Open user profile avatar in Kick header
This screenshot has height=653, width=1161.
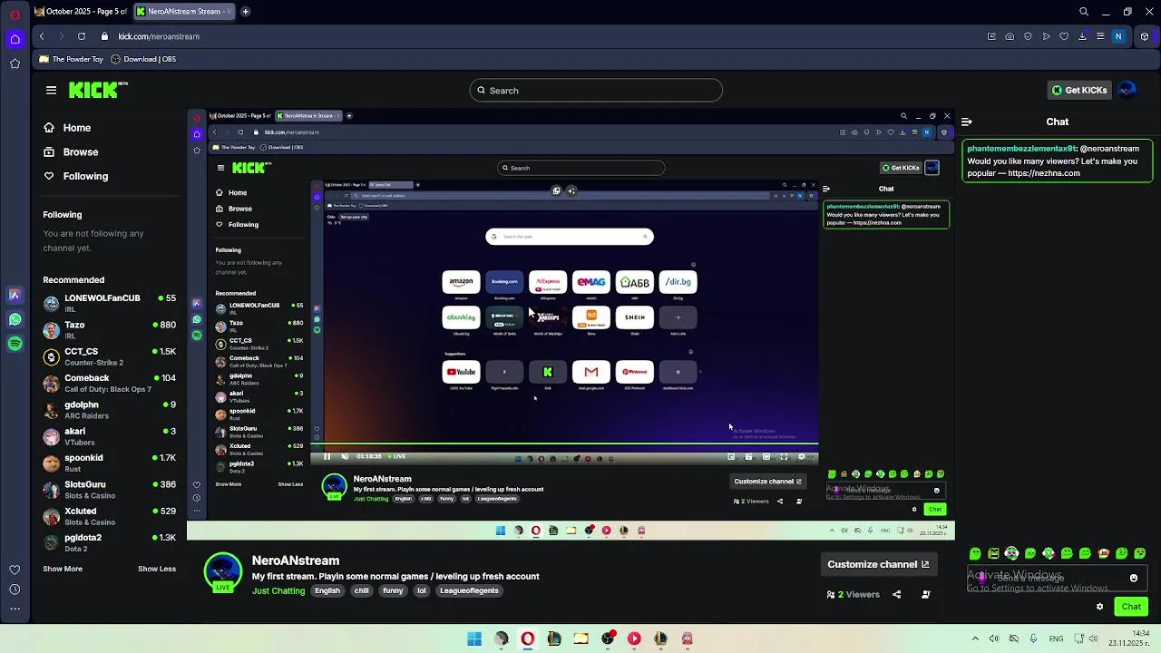coord(1127,90)
